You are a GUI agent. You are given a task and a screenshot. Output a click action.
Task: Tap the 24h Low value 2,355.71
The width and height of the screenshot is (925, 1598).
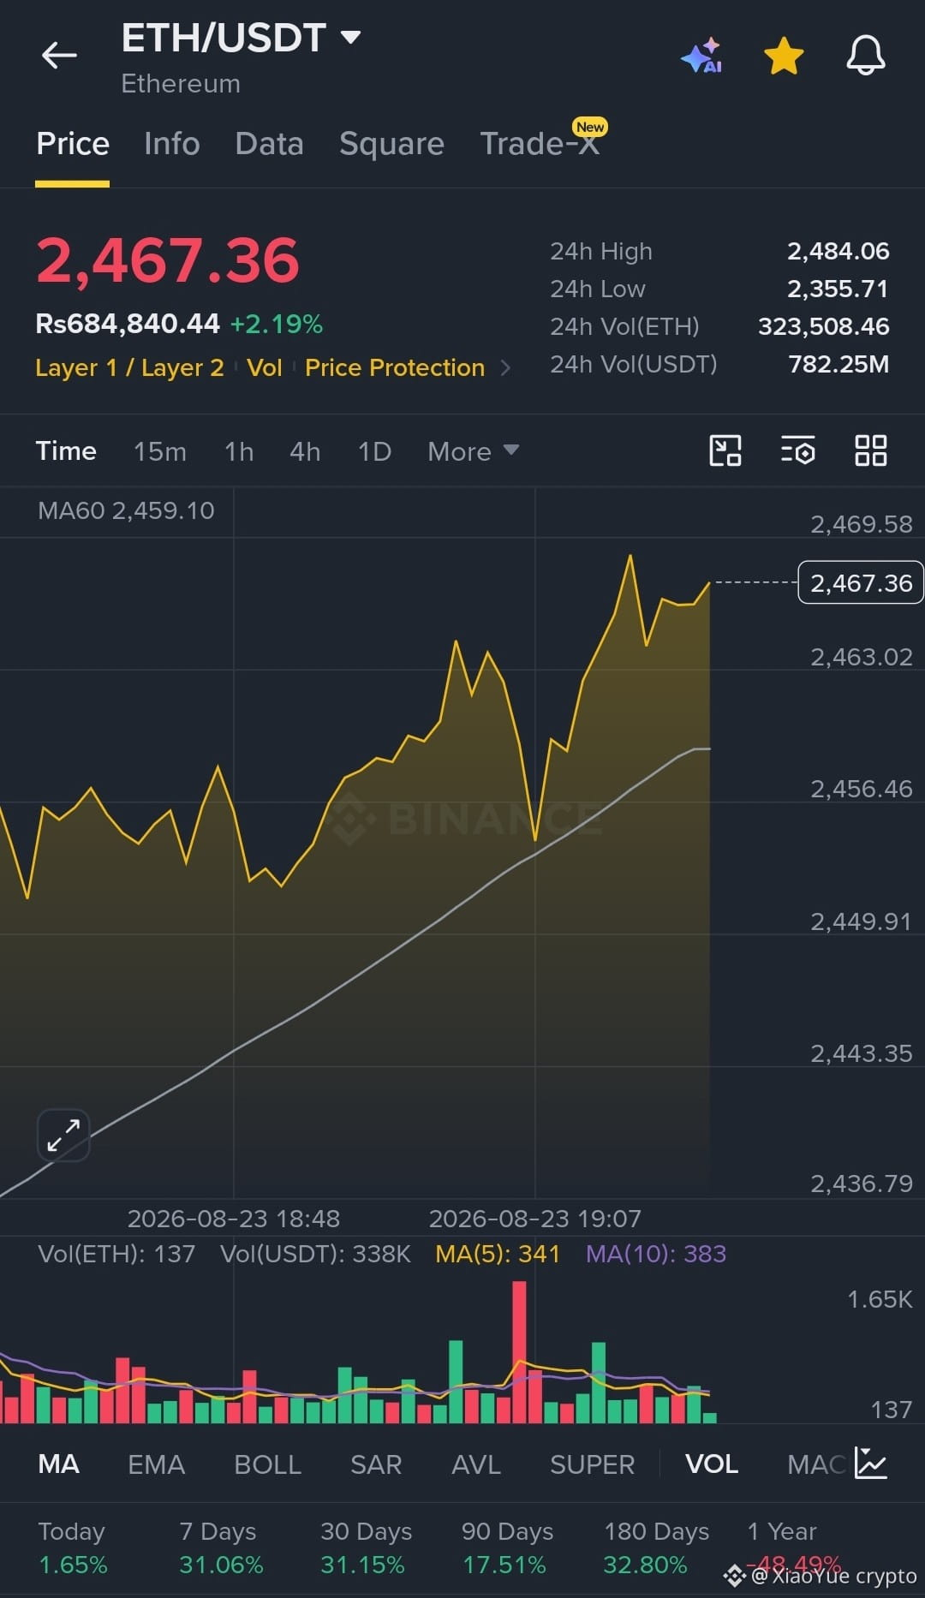[838, 289]
